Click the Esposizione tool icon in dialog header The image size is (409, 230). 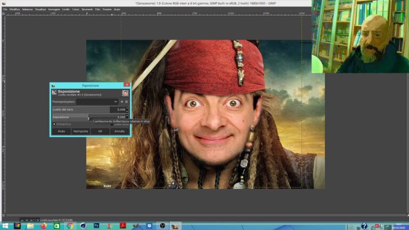pyautogui.click(x=54, y=92)
